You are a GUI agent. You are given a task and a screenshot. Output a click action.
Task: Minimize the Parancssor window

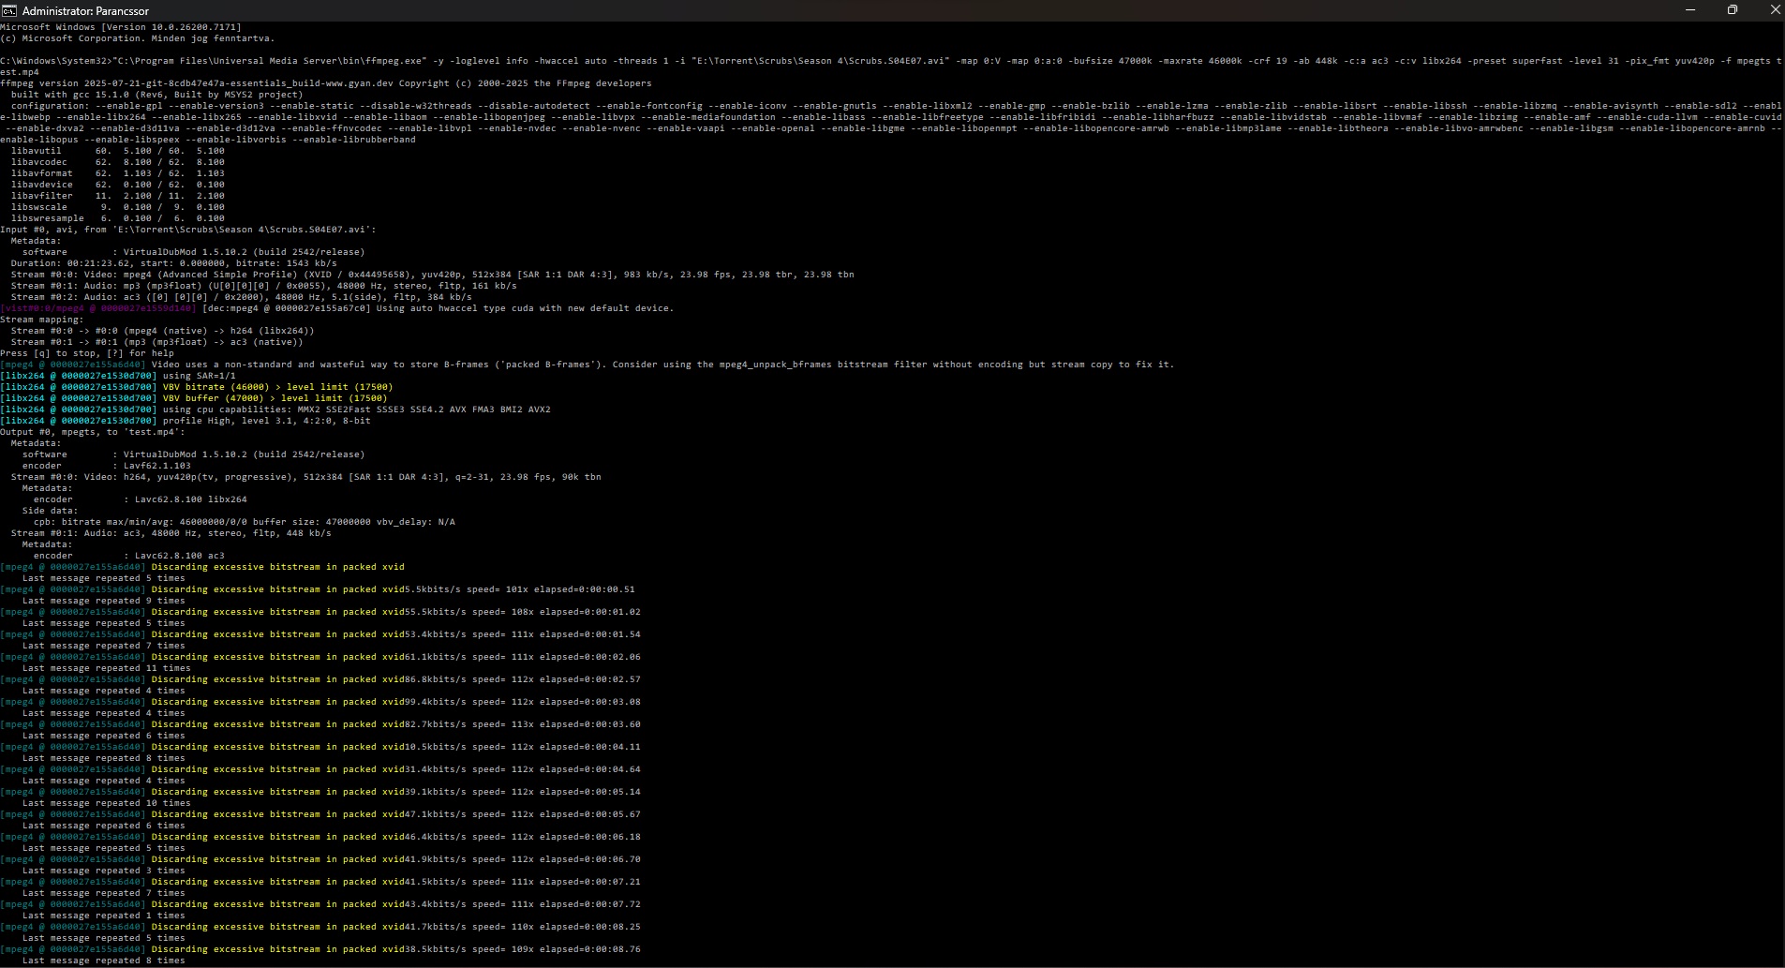[x=1690, y=10]
